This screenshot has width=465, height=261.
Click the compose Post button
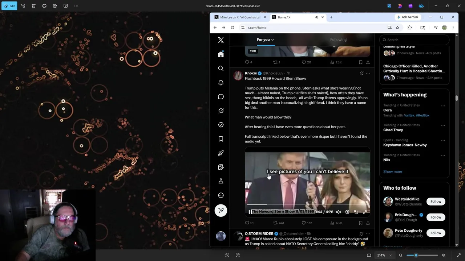221,211
